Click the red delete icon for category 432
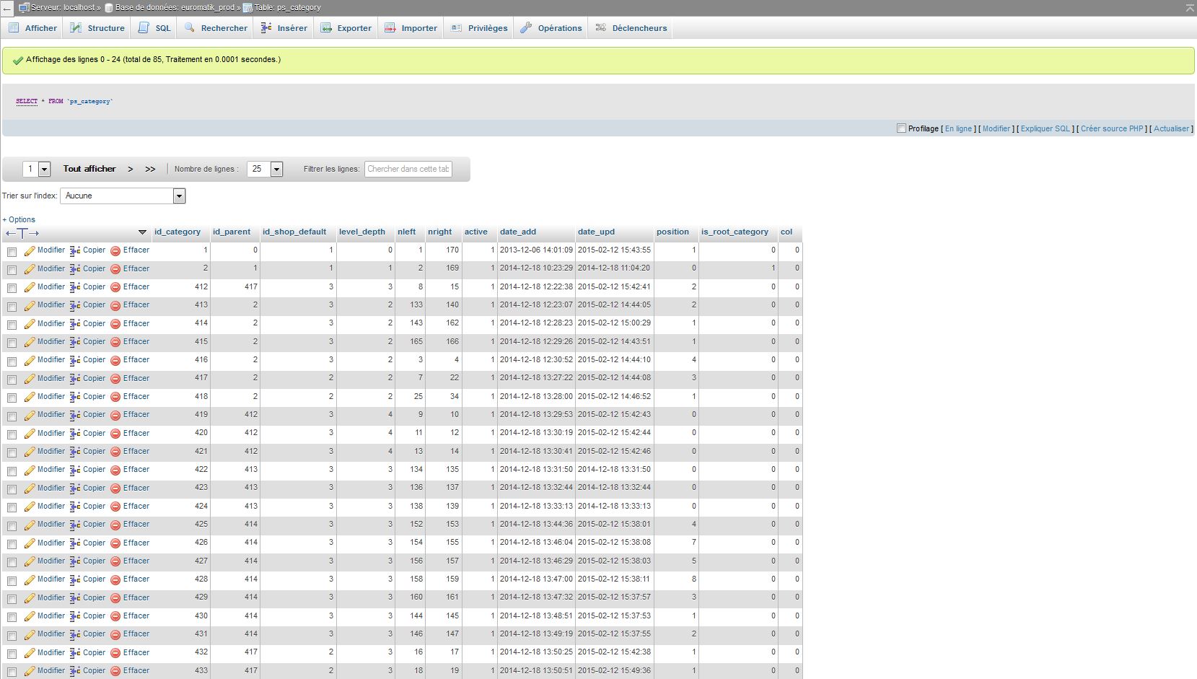Screen dimensions: 1197x679 pyautogui.click(x=115, y=653)
